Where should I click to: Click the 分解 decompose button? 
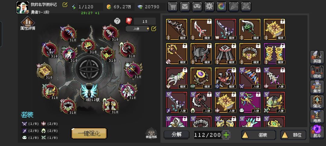[177, 135]
